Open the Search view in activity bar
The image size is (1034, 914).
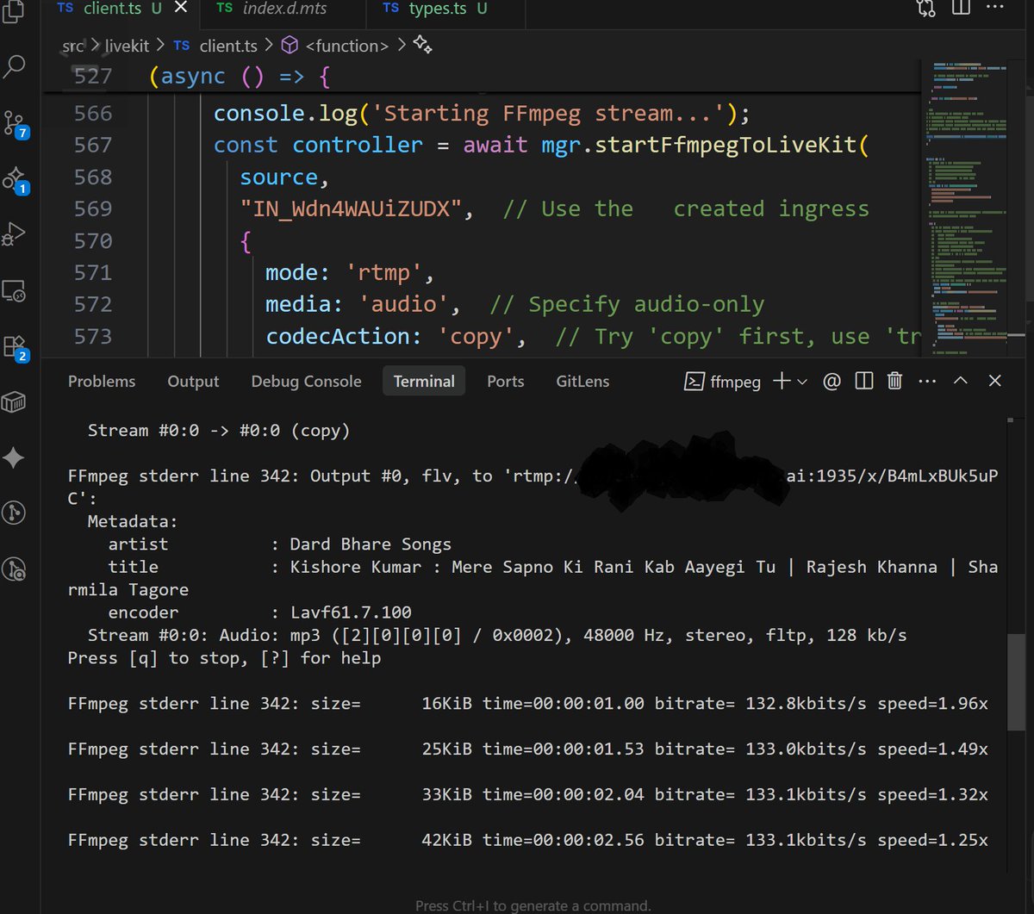click(15, 65)
